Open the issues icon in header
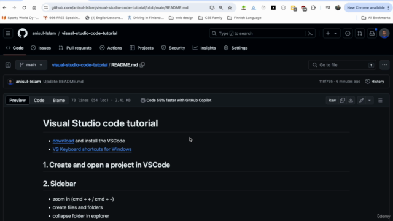 [348, 33]
